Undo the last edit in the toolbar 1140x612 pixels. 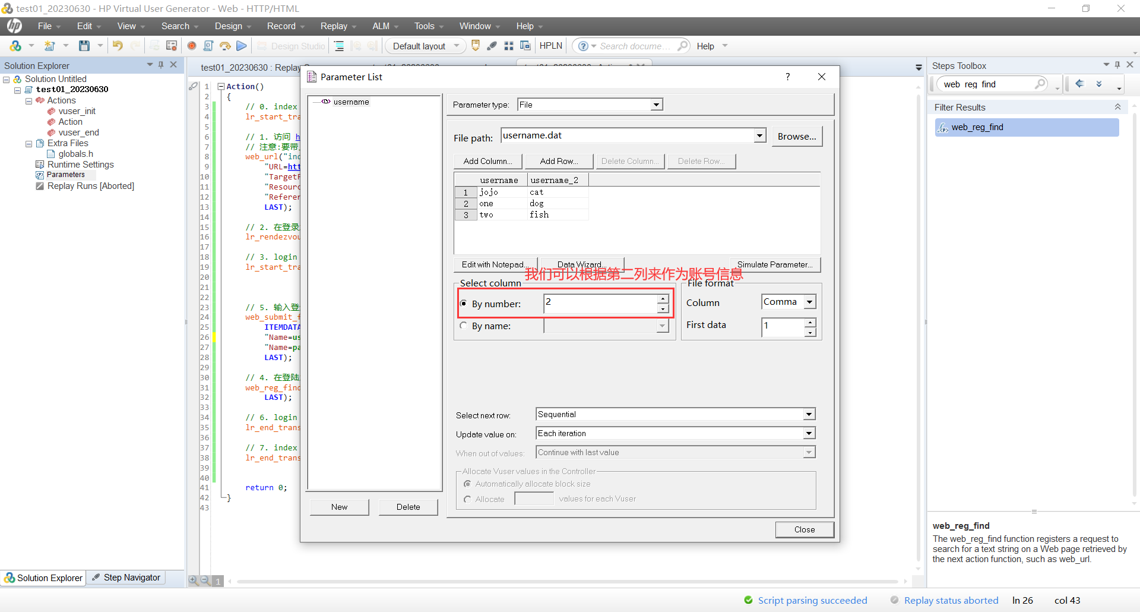118,46
